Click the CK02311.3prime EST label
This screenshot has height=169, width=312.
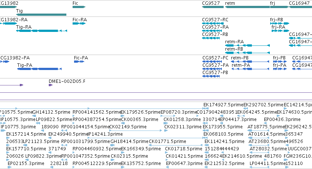click(x=183, y=127)
